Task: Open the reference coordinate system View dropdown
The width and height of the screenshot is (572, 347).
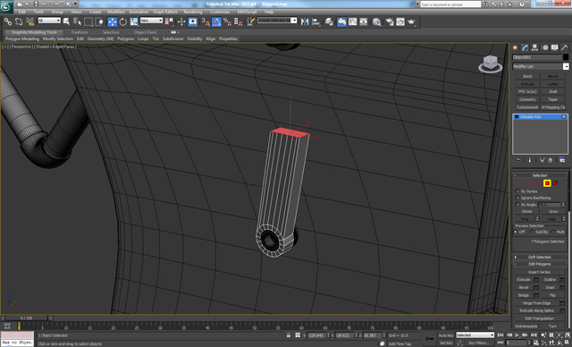Action: click(151, 21)
